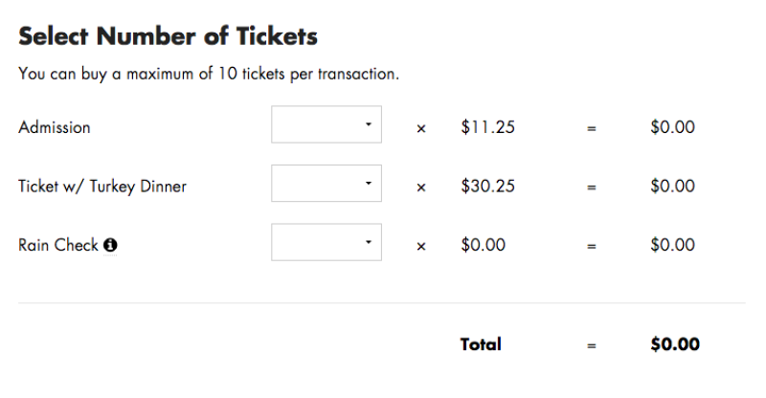Click the Admission dropdown arrow
The height and width of the screenshot is (398, 766).
pos(369,124)
